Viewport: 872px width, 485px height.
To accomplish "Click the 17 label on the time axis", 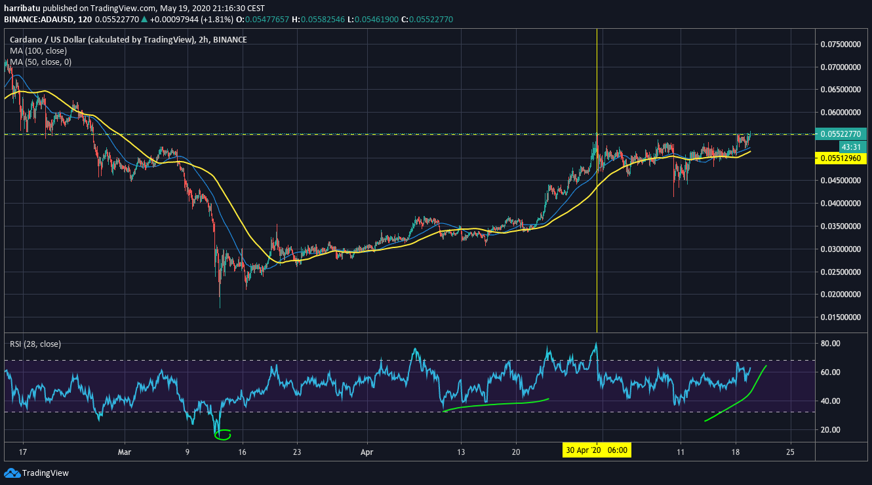I will 23,452.
